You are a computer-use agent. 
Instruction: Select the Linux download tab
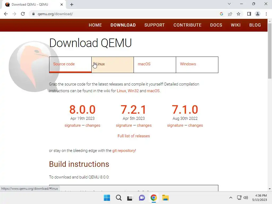[x=113, y=65]
